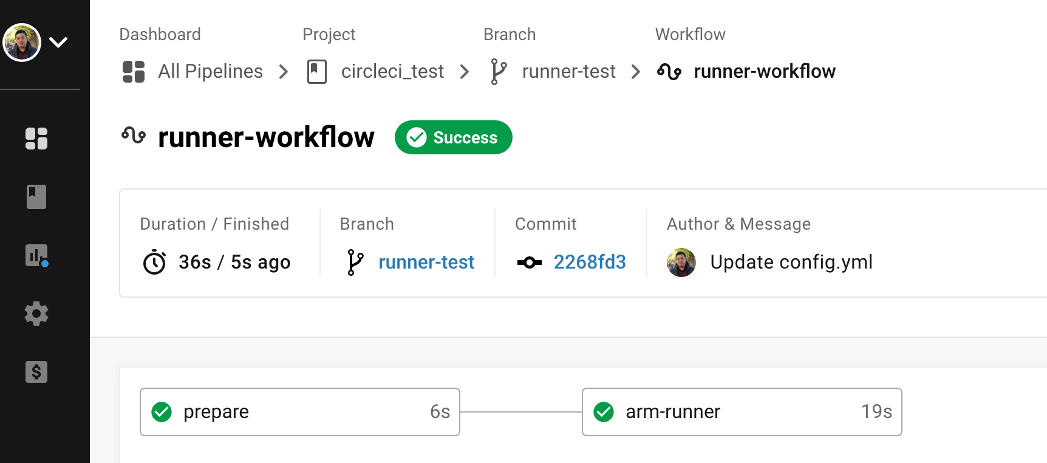
Task: Click the 'Workflow' breadcrumb header label
Action: (x=690, y=35)
